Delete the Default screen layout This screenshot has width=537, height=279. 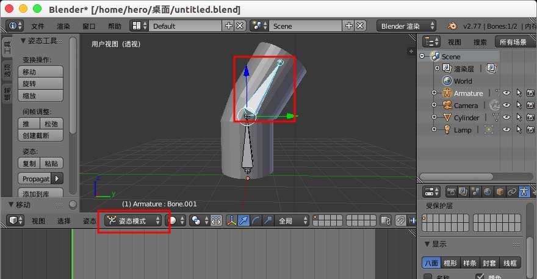pyautogui.click(x=240, y=26)
